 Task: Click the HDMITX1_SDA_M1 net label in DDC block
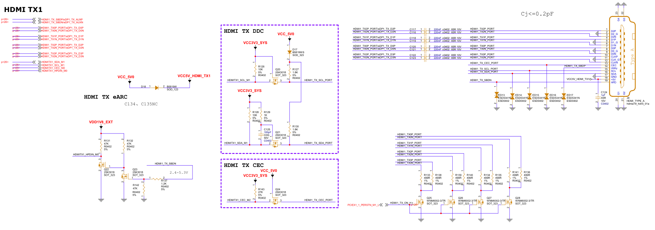(236, 143)
